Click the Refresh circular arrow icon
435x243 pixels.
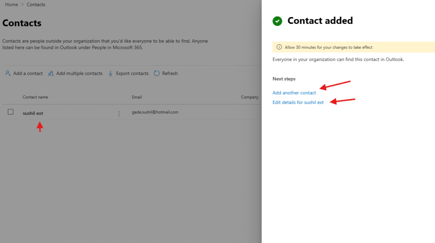click(x=157, y=73)
